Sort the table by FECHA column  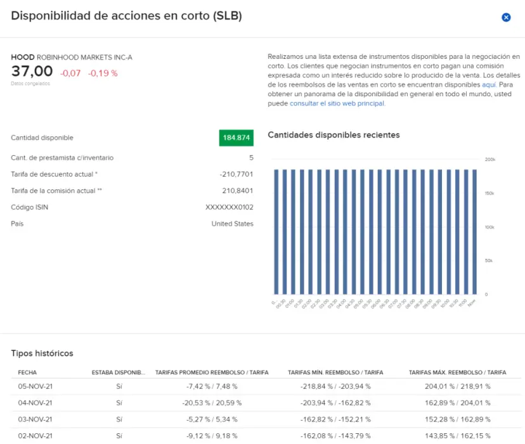(x=28, y=372)
